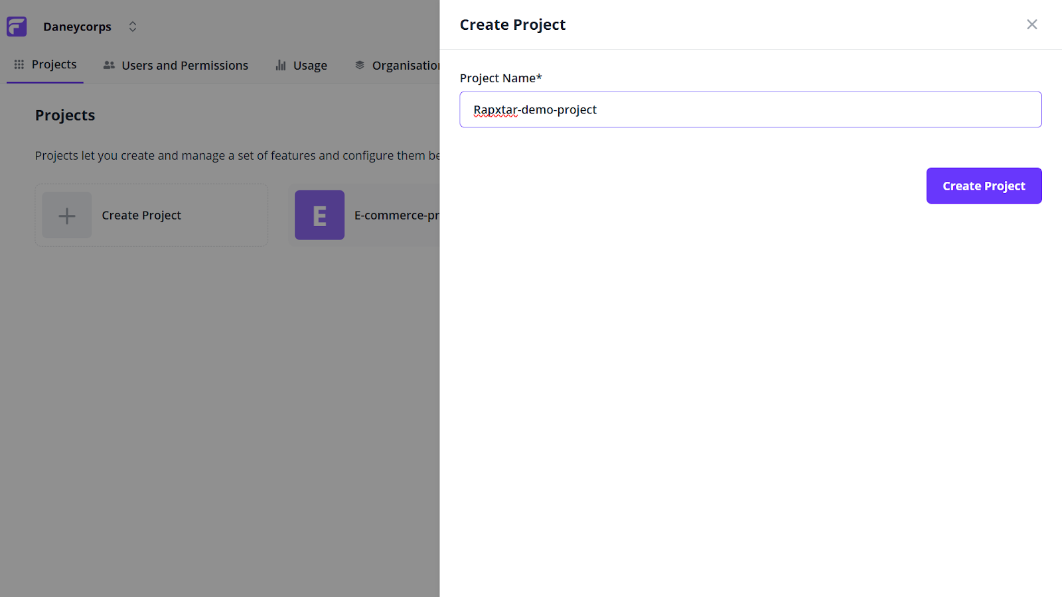Expand the chevron next to Daneycorps
The image size is (1062, 597).
[x=132, y=27]
